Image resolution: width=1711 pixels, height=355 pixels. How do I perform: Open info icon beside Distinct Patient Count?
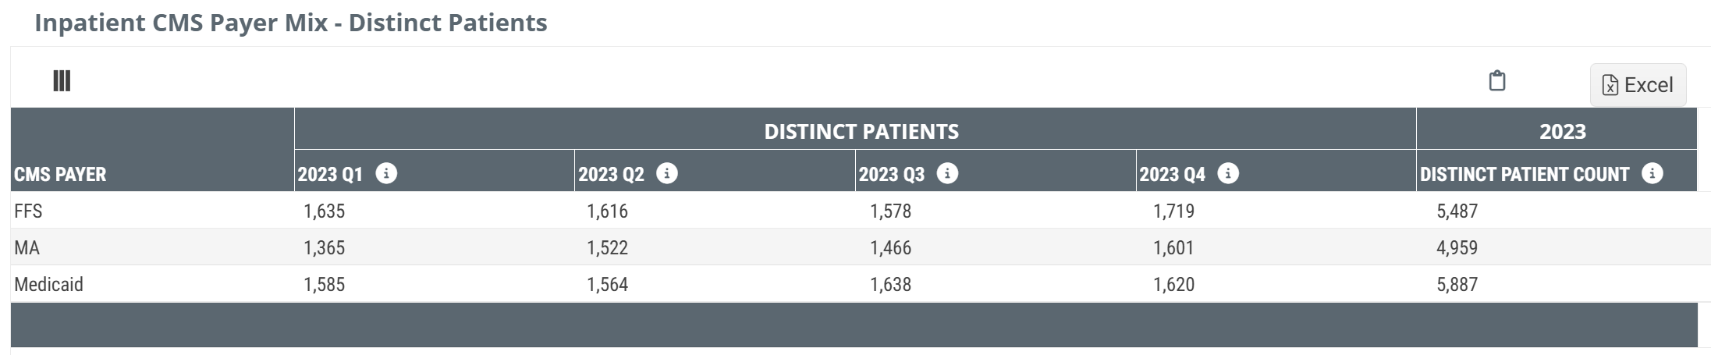[1652, 173]
